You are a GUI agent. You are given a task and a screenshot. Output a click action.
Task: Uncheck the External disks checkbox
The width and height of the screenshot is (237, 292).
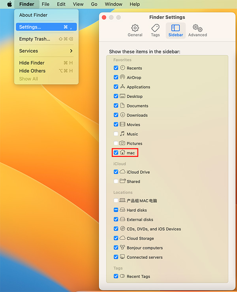(116, 219)
